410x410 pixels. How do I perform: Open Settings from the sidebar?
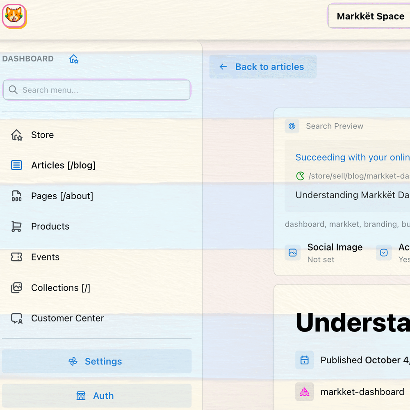97,361
